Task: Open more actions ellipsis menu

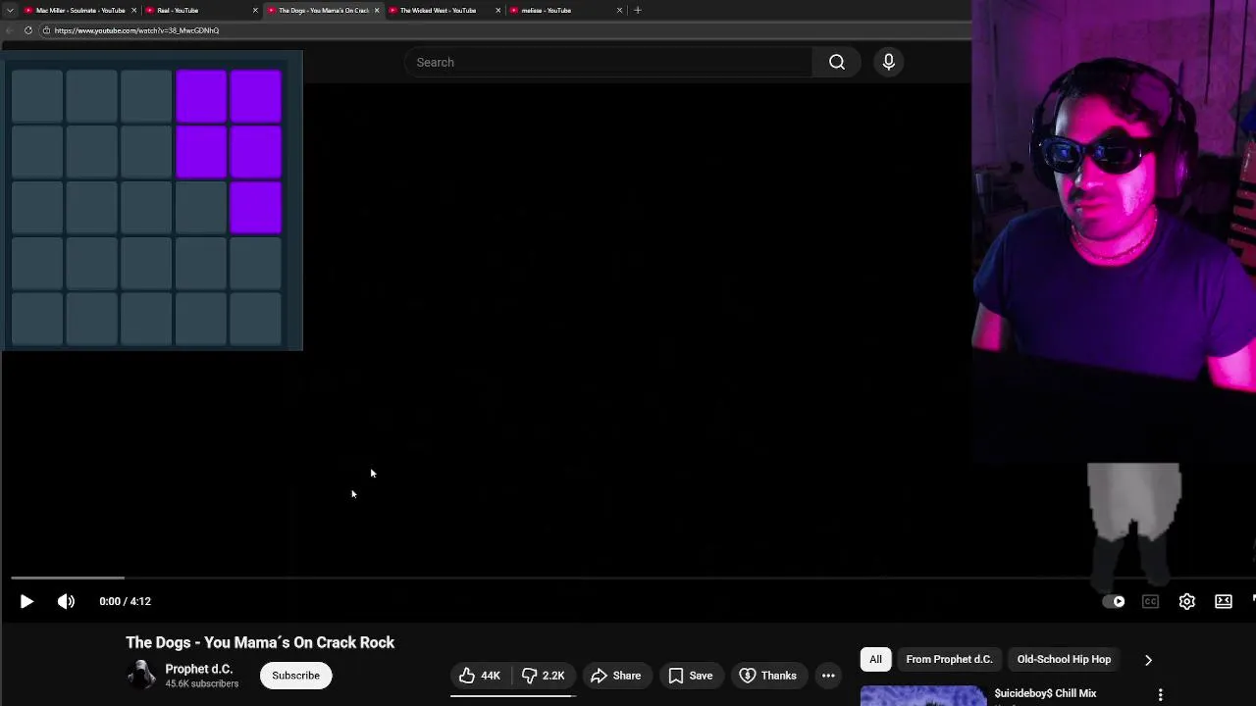Action: click(828, 676)
